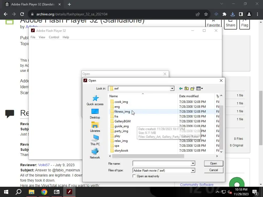Go back in Chrome browser
This screenshot has height=197, width=263.
[x=6, y=14]
